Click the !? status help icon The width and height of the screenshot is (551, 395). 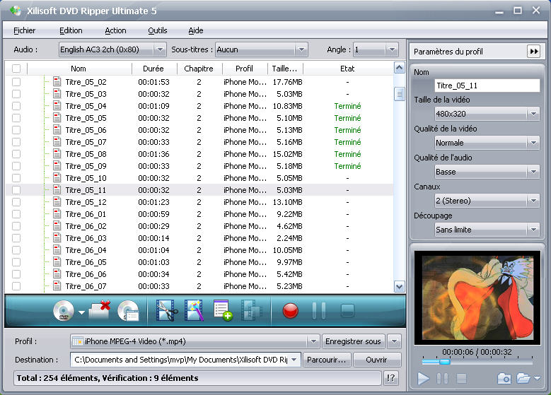click(391, 378)
